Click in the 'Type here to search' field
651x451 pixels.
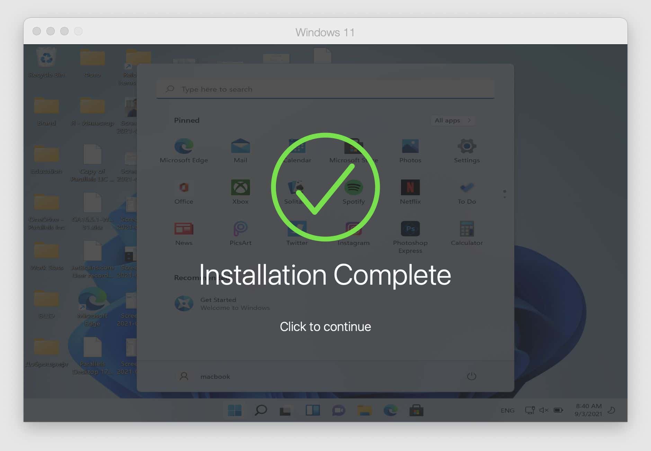pyautogui.click(x=325, y=89)
